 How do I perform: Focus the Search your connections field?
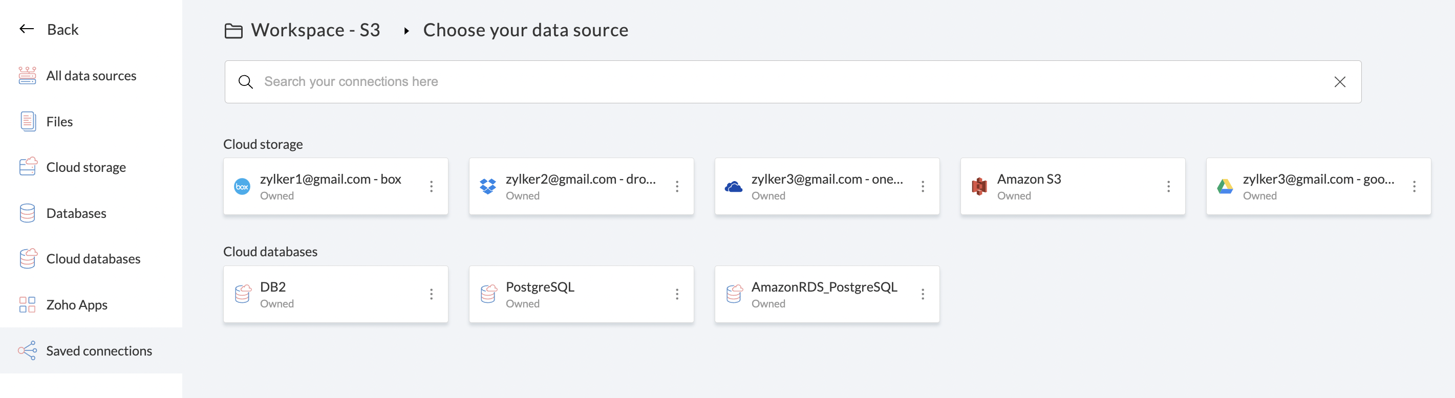[x=791, y=82]
